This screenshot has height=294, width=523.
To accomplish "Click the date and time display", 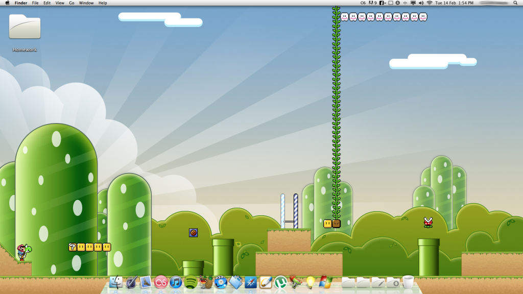I will 454,3.
